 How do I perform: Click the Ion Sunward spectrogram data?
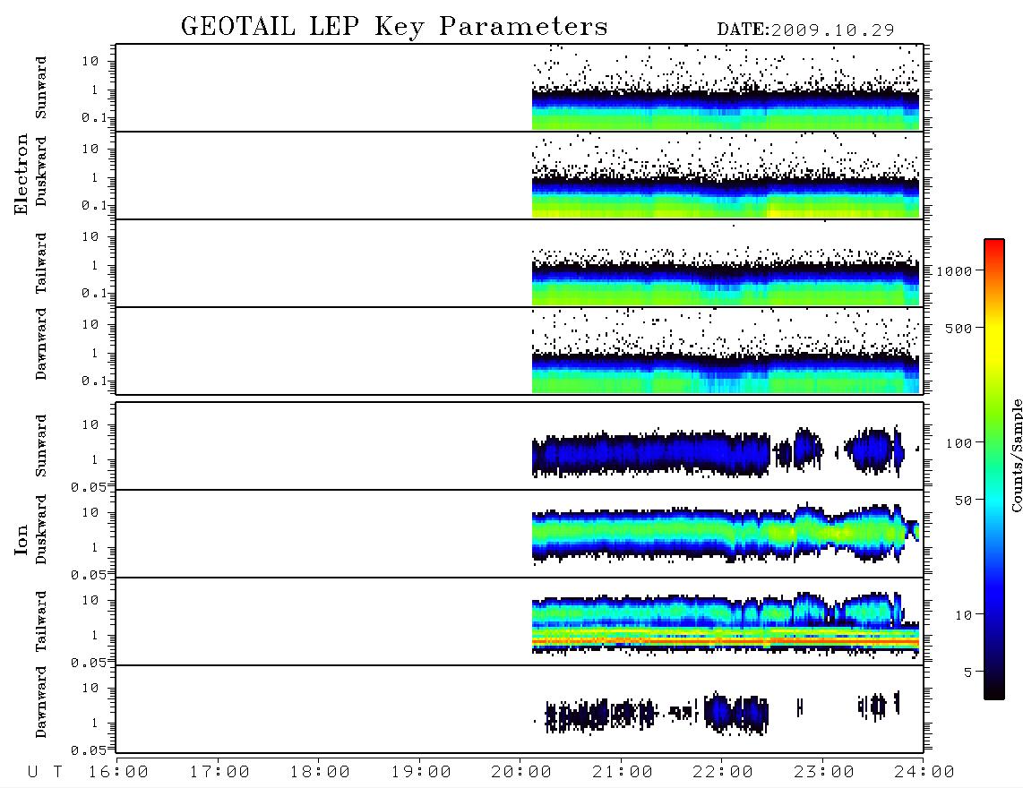point(651,453)
